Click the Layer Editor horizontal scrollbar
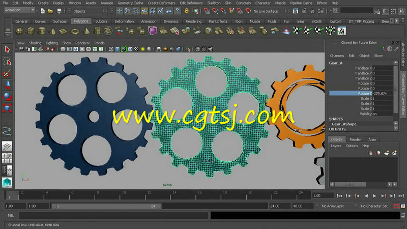The image size is (407, 229). pos(351,184)
